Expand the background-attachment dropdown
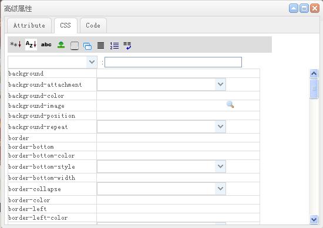Viewport: 323px width, 228px height. coord(220,84)
